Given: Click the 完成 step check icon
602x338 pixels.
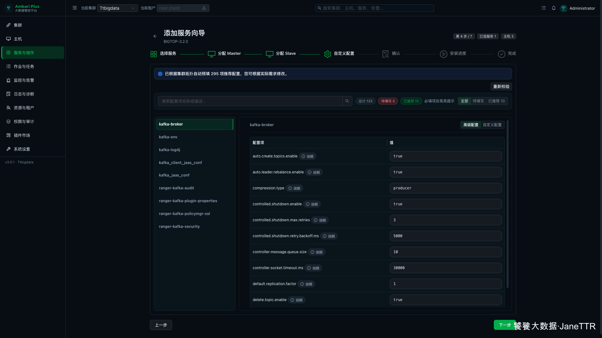Looking at the screenshot, I should click(x=502, y=54).
